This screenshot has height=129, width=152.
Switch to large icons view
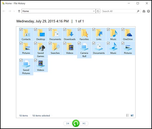click(132, 115)
